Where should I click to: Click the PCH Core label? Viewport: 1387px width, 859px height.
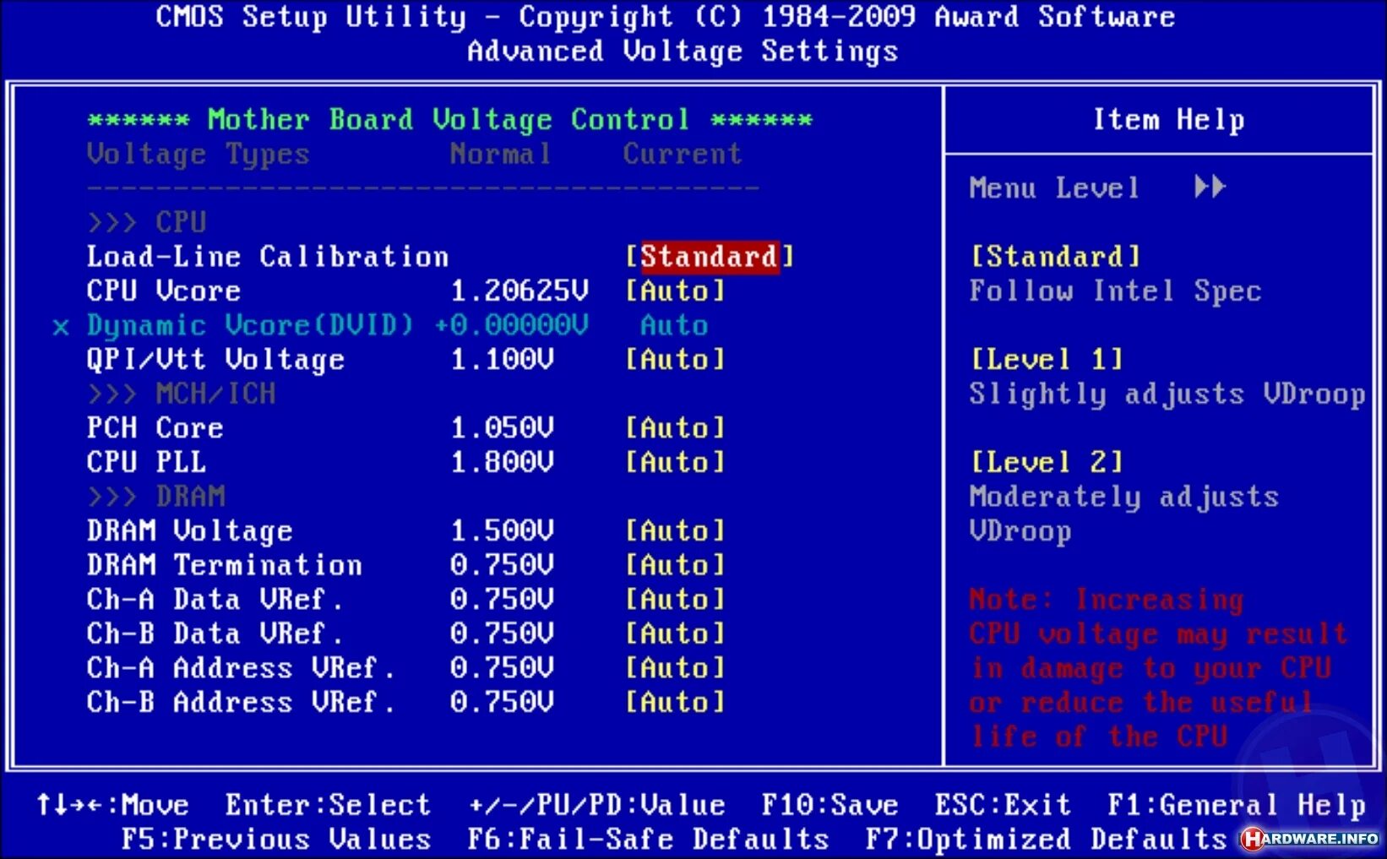[x=155, y=428]
